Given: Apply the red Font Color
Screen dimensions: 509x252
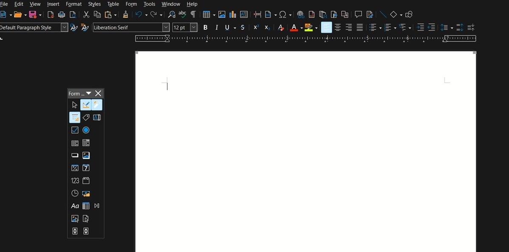Looking at the screenshot, I should (x=294, y=28).
